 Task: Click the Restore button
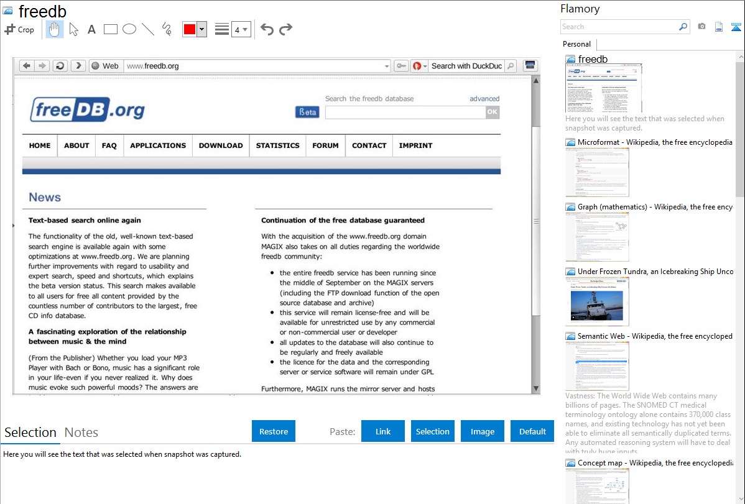[274, 431]
